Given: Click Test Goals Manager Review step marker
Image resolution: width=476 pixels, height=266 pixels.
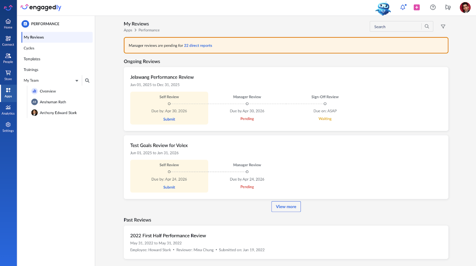Looking at the screenshot, I should (247, 172).
